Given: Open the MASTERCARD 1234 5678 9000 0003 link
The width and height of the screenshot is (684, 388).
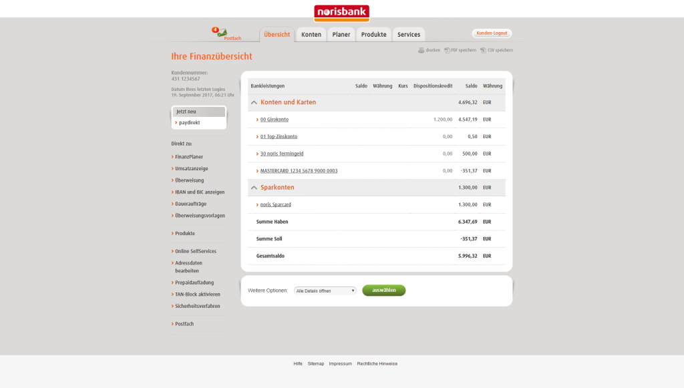Looking at the screenshot, I should [x=299, y=171].
